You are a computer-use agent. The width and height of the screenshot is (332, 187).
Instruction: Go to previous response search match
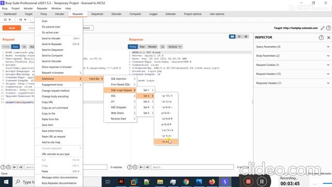click(x=141, y=167)
